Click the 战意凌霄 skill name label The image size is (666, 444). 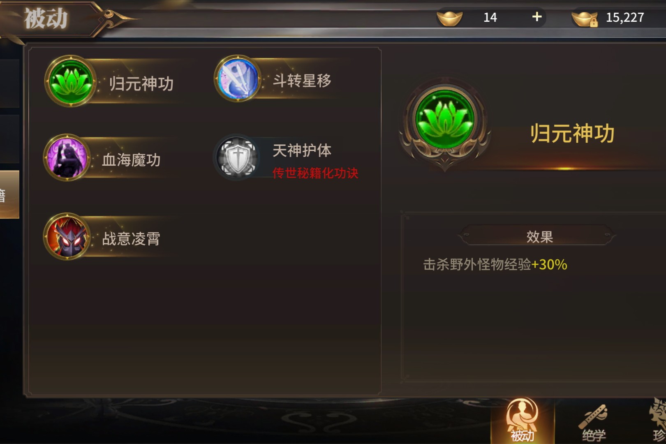tap(131, 238)
